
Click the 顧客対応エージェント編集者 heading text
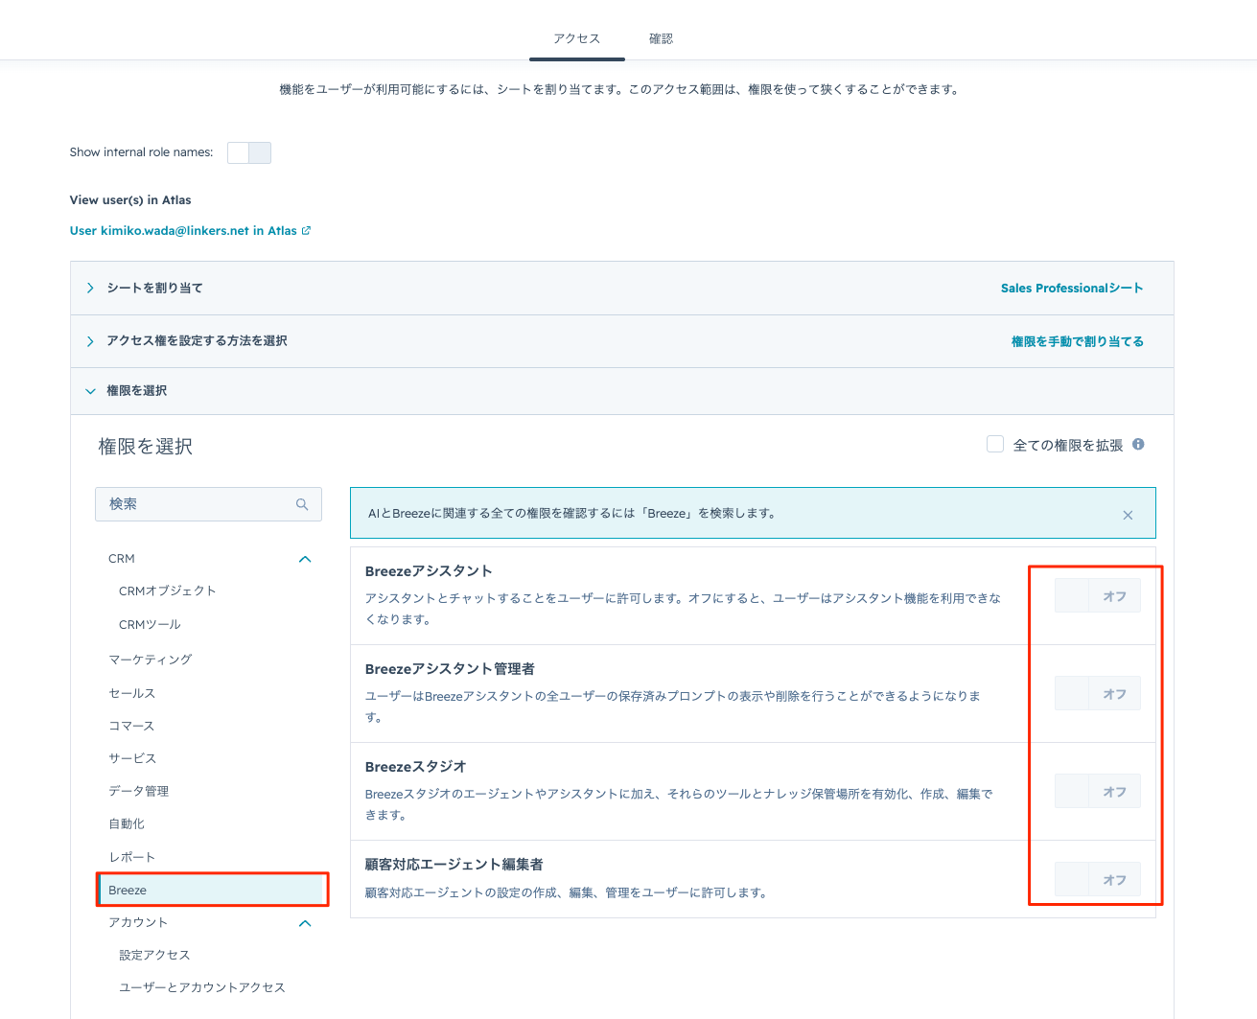(454, 865)
